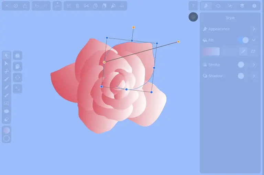The image size is (264, 175).
Task: Click the bottom-right blue bounding box handle
Action: [151, 92]
